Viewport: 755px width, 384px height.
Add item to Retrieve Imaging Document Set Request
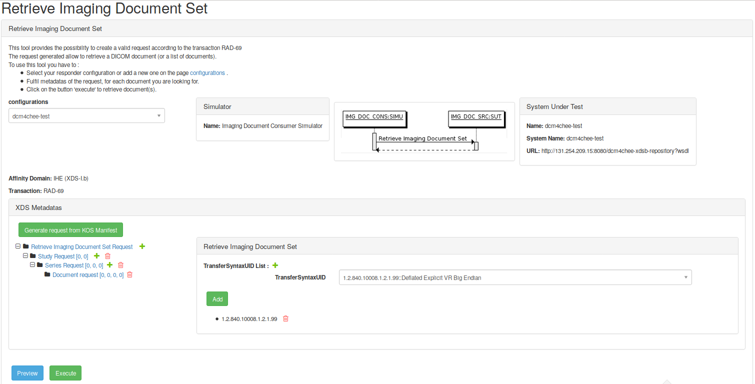142,246
